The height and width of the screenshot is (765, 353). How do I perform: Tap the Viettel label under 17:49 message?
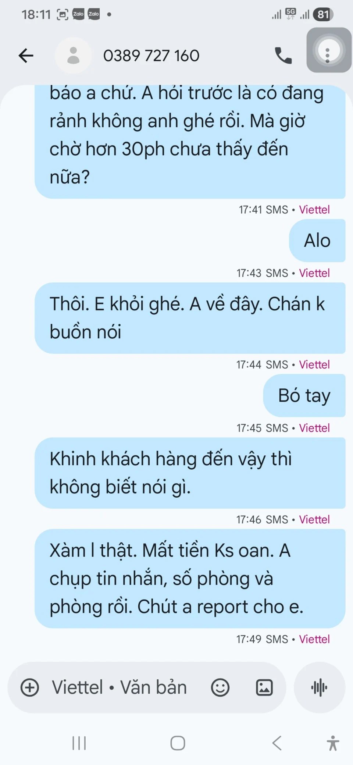point(314,639)
